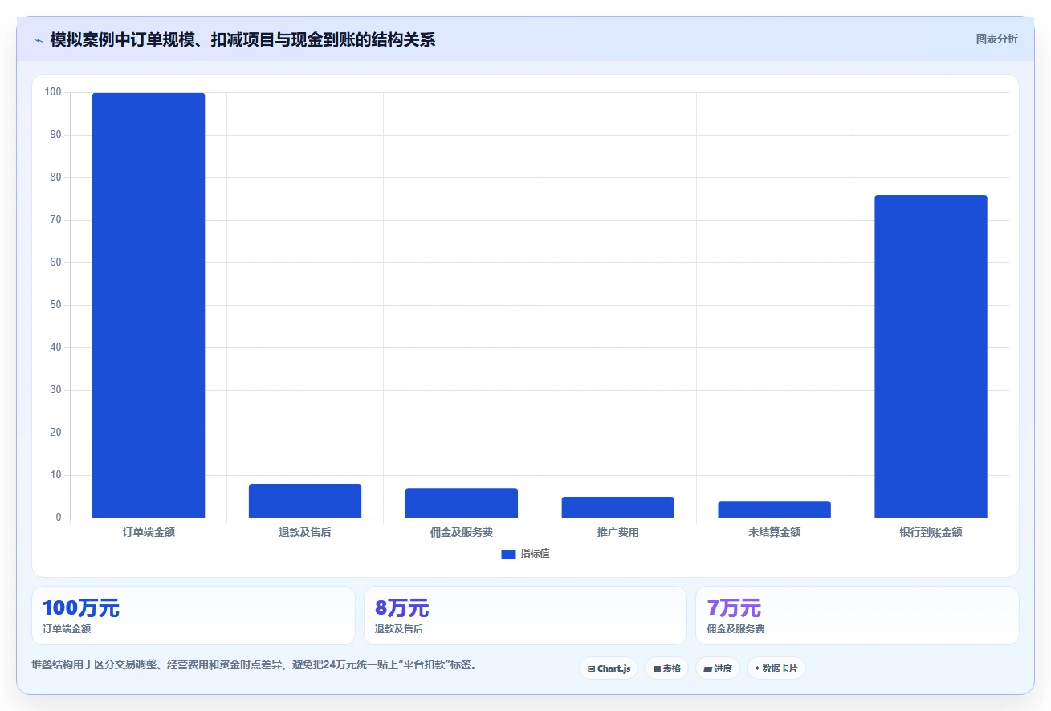The width and height of the screenshot is (1051, 711).
Task: Open the 7万元 data card
Action: (x=858, y=616)
